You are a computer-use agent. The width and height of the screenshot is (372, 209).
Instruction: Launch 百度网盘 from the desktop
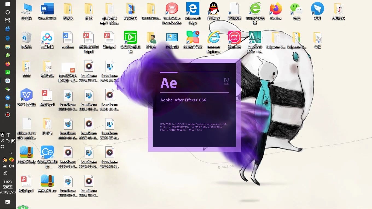pyautogui.click(x=47, y=40)
